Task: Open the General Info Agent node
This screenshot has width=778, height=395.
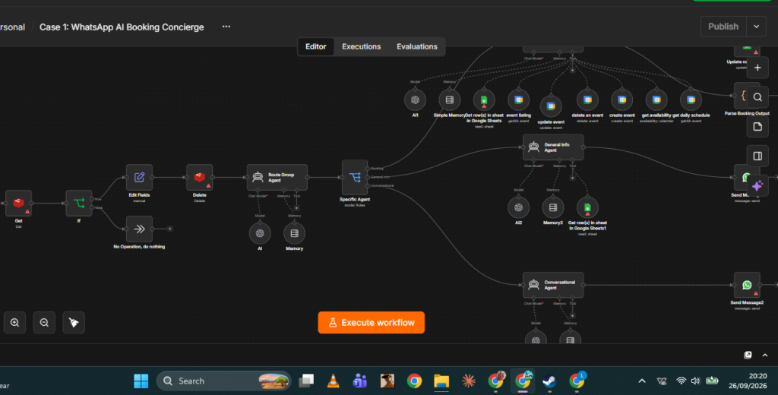Action: pyautogui.click(x=553, y=147)
